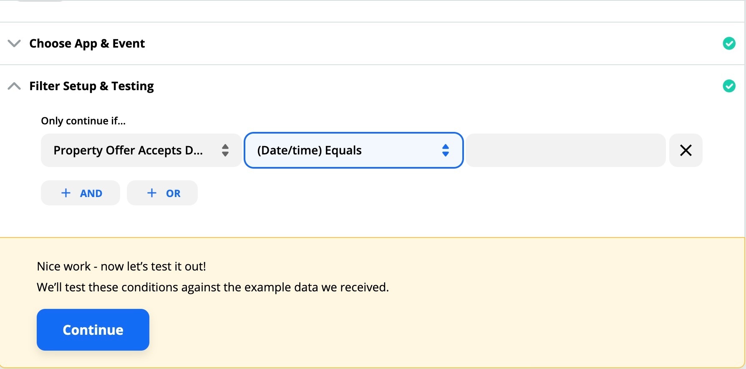Collapse Filter Setup & Testing using chevron
Screen dimensions: 746x369
coord(14,86)
